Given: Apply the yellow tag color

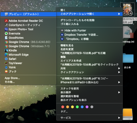Looking at the screenshot, I should click(72, 107).
